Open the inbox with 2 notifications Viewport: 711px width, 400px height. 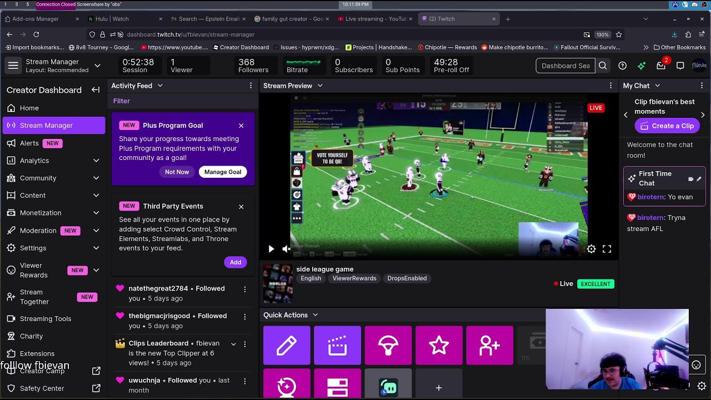tap(661, 66)
